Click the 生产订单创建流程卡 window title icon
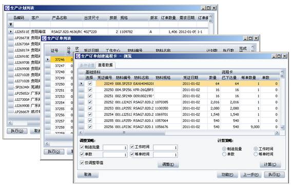 [78, 56]
